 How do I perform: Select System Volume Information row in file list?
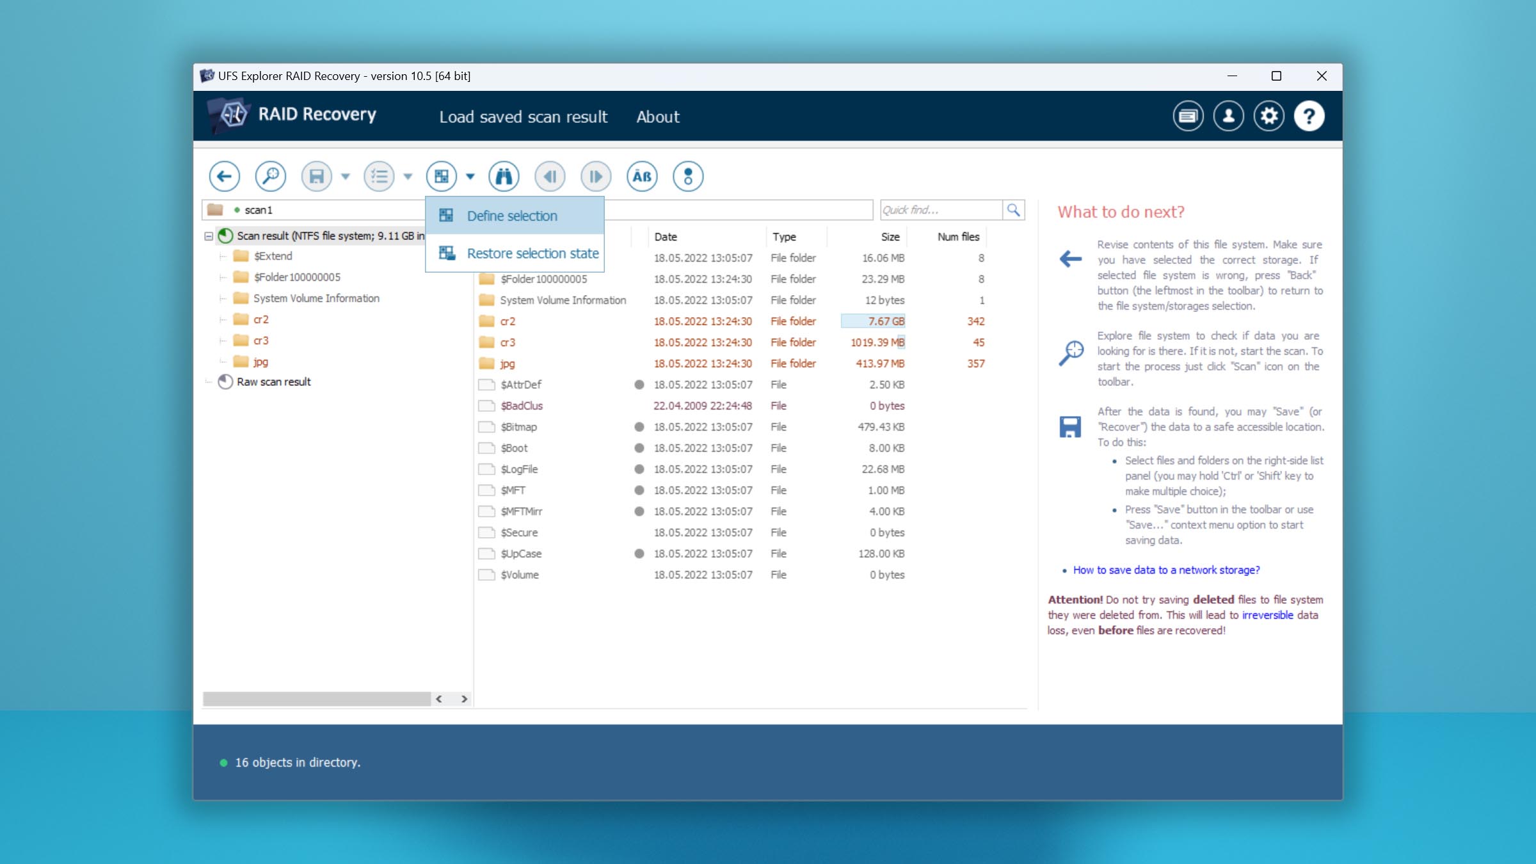(x=733, y=300)
